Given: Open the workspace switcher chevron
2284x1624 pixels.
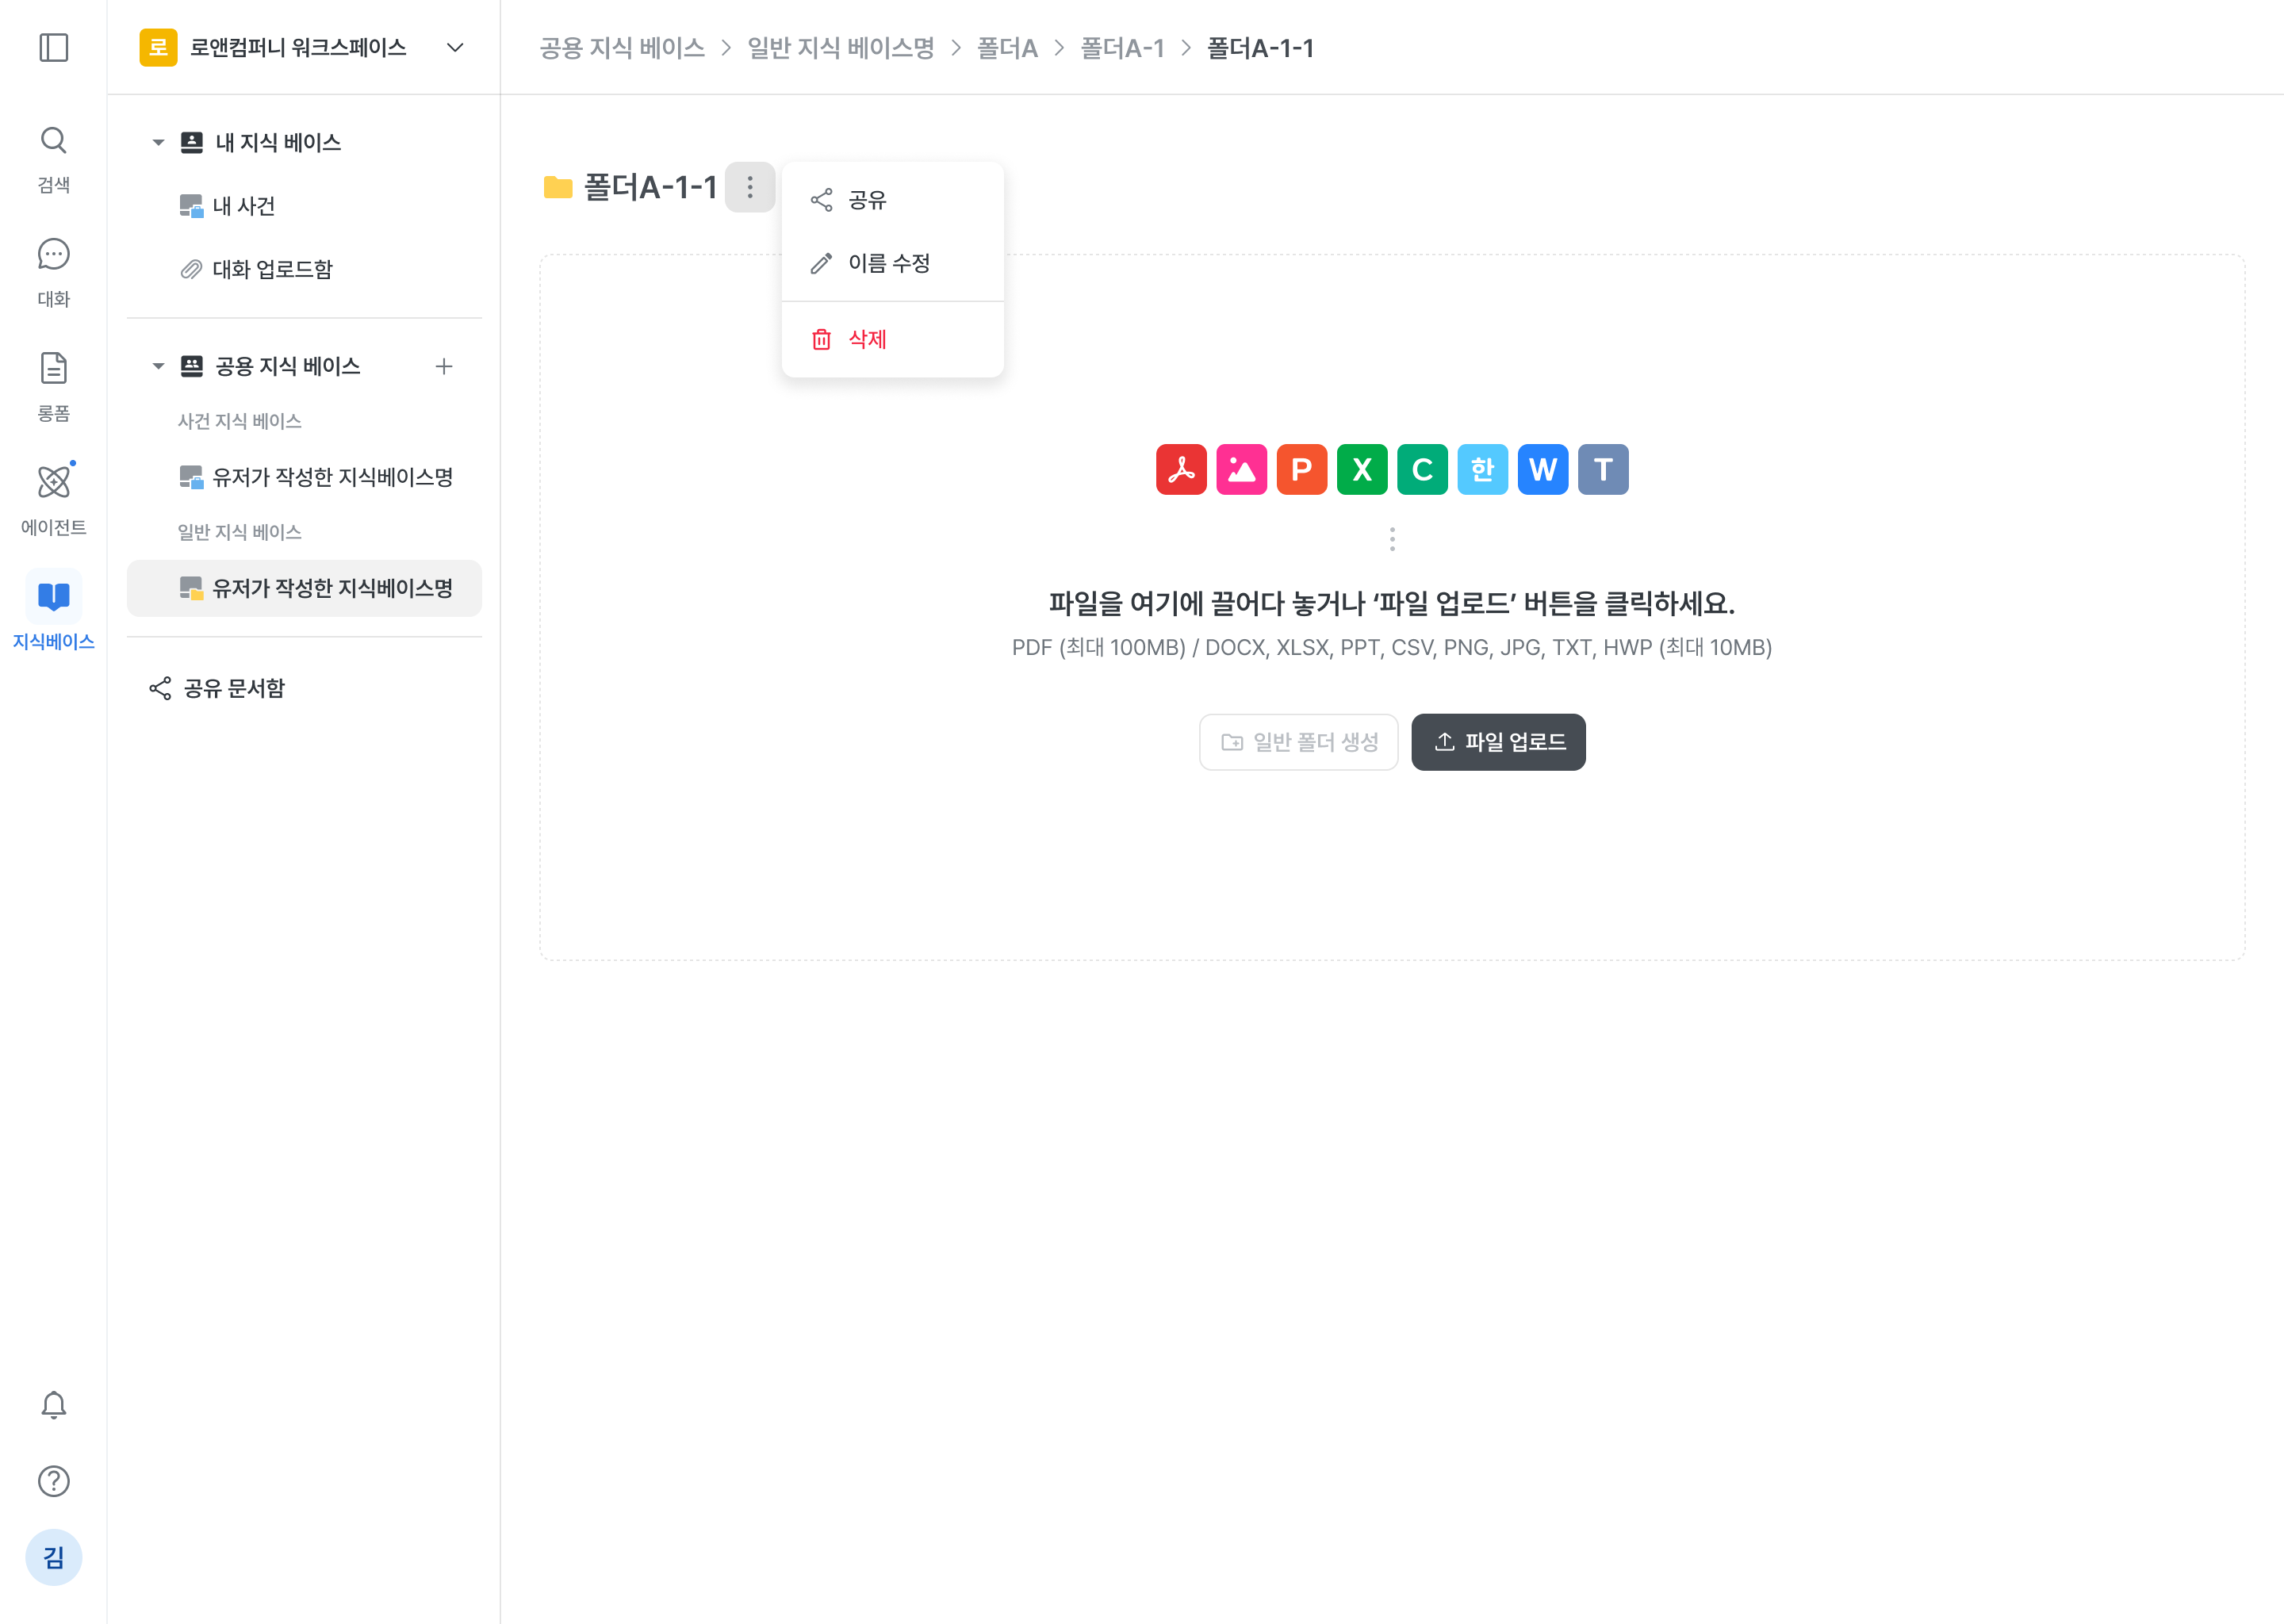Looking at the screenshot, I should (455, 47).
